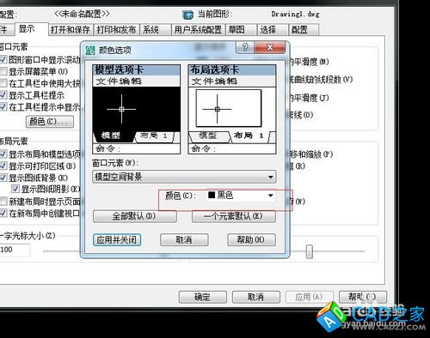Click 文件 编辑 menu bar in layout preview
430x338 pixels.
(232, 81)
